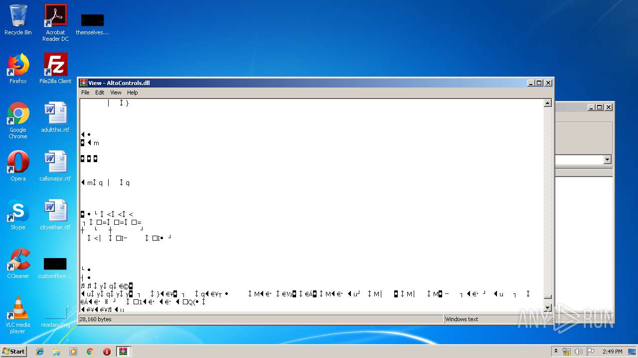Open Google Chrome desktop shortcut

(x=18, y=120)
